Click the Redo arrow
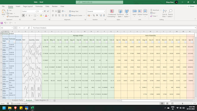 click(x=10, y=23)
